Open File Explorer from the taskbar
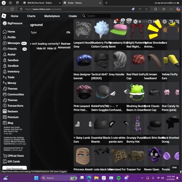 [96, 178]
